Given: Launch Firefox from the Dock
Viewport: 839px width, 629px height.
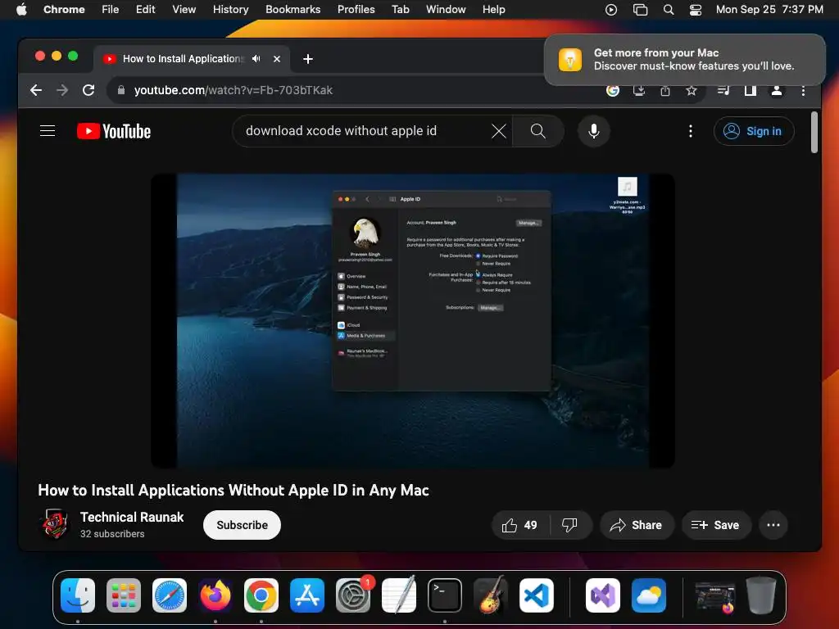Looking at the screenshot, I should click(x=215, y=595).
